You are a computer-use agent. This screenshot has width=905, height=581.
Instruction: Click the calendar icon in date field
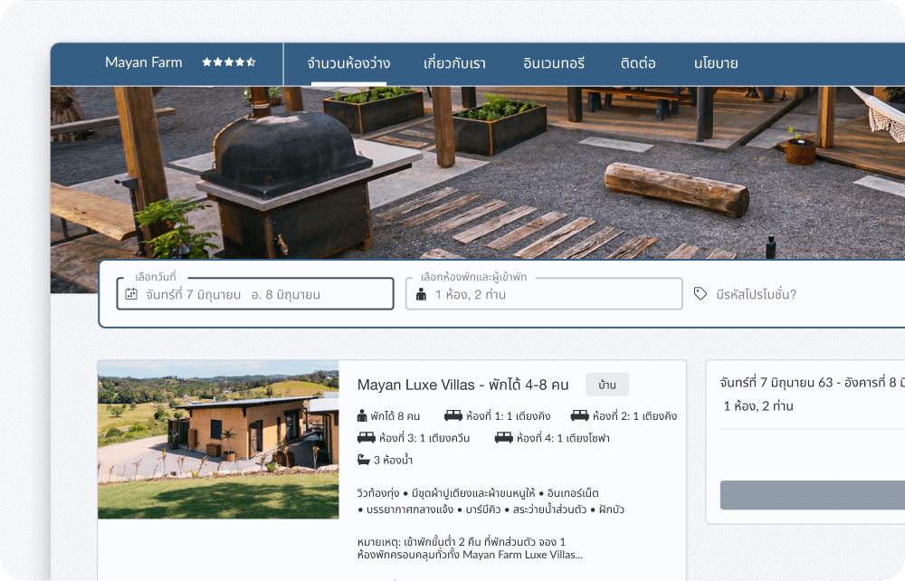click(x=131, y=294)
